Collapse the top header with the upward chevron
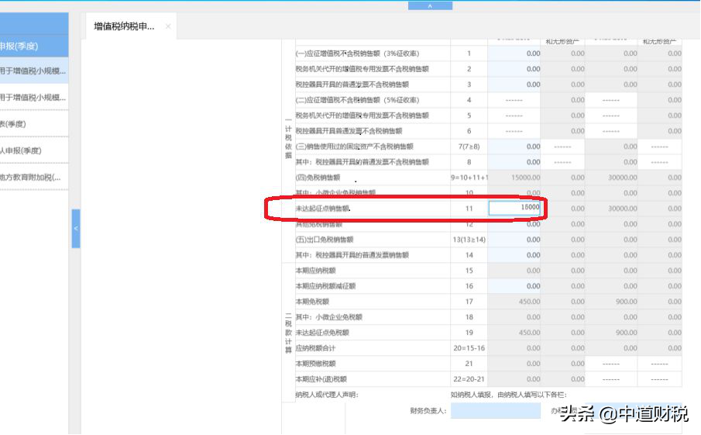Screen dimensions: 701x435 (x=430, y=6)
